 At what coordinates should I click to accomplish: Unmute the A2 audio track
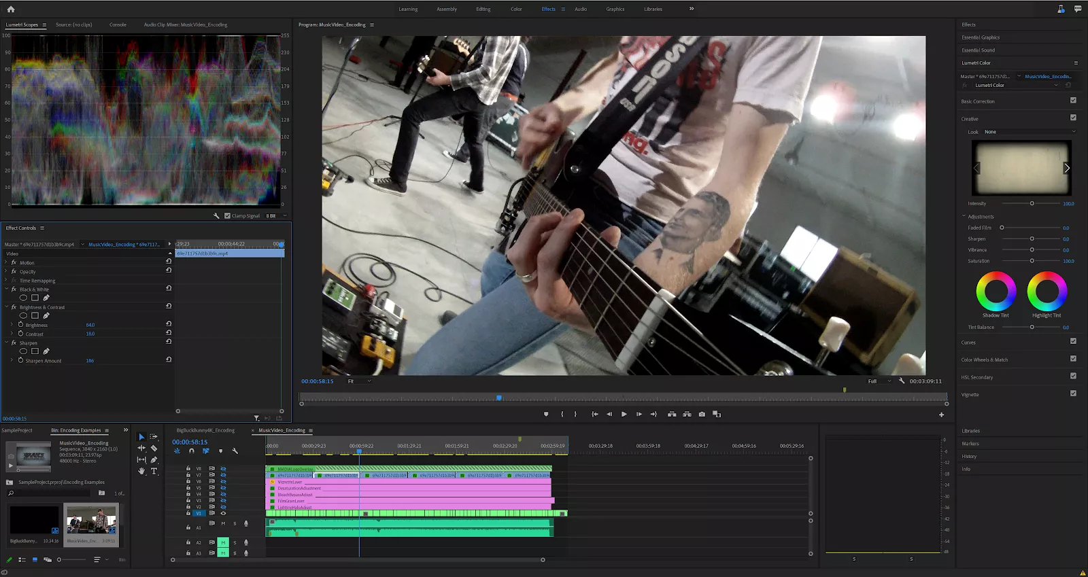(223, 542)
